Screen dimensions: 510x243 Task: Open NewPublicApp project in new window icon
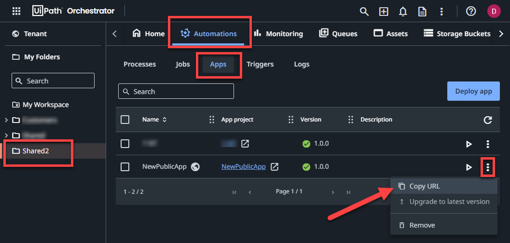click(x=275, y=167)
